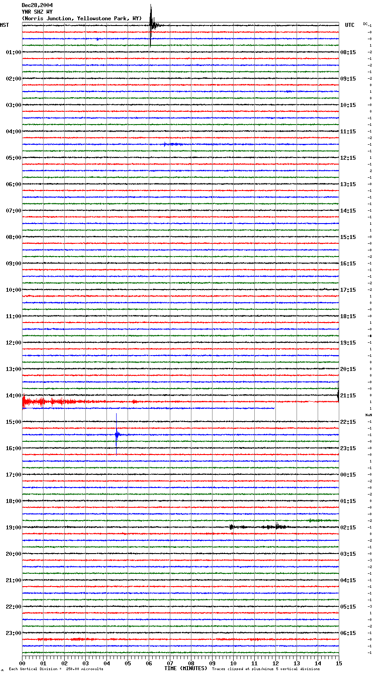Select the 01:00 MST row label
Screen dimensions: 374x675
pos(13,52)
